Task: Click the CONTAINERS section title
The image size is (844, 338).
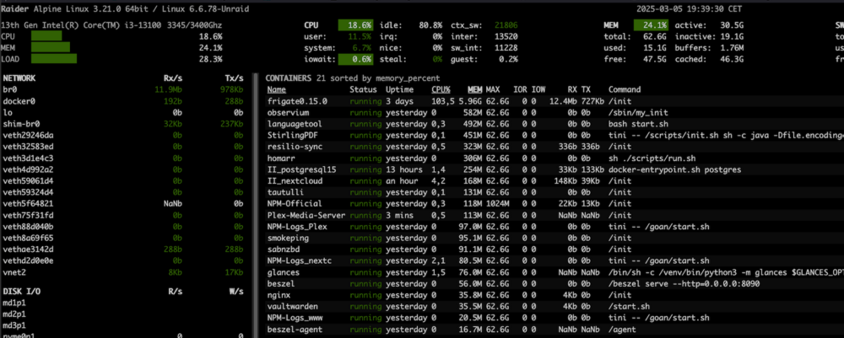Action: tap(288, 78)
